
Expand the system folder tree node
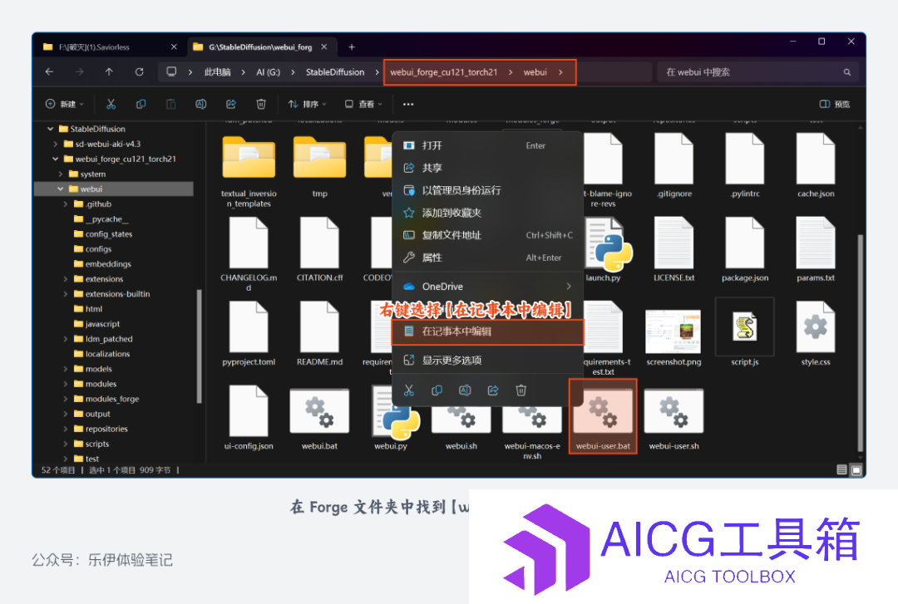(x=60, y=174)
